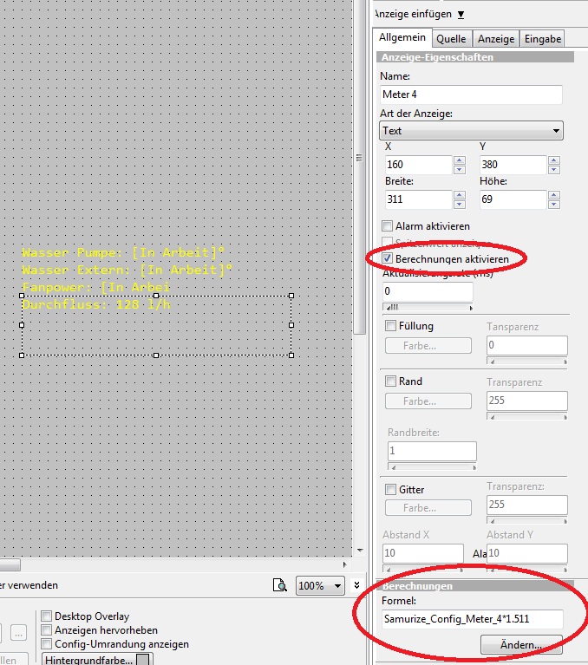Screen dimensions: 588x665
Task: Enable the Füllung checkbox
Action: click(390, 326)
